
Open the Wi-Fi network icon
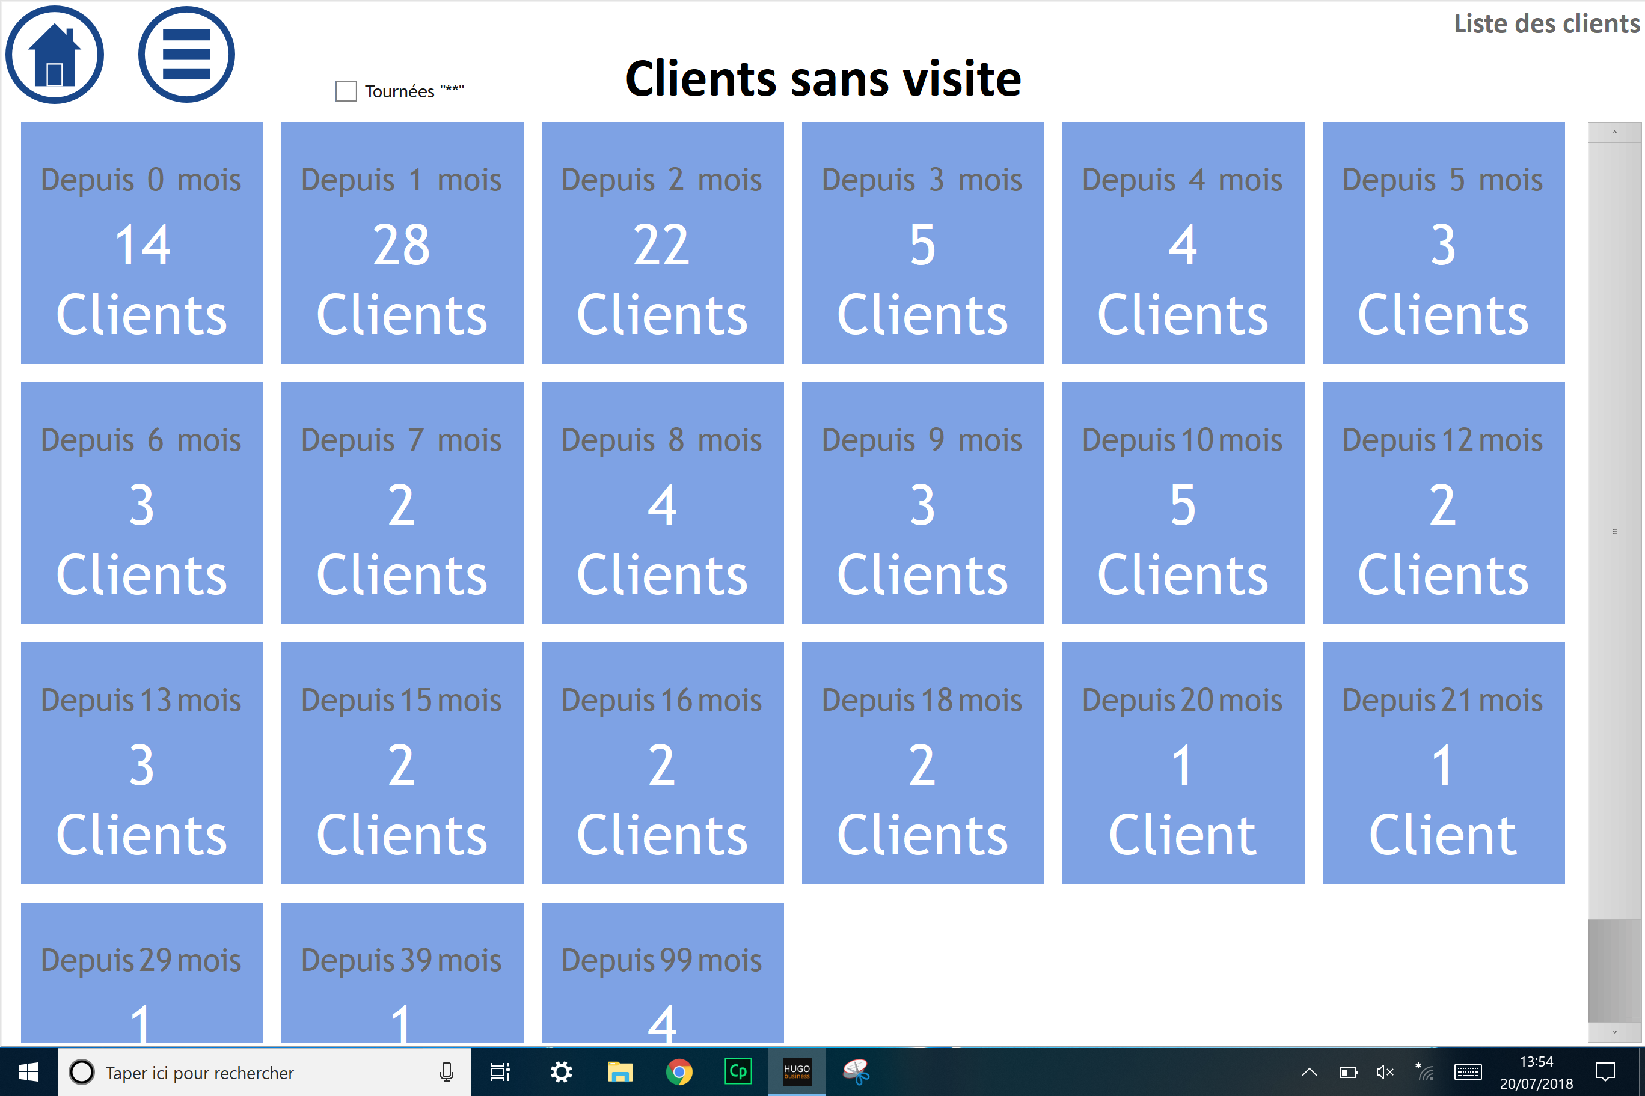(1425, 1072)
